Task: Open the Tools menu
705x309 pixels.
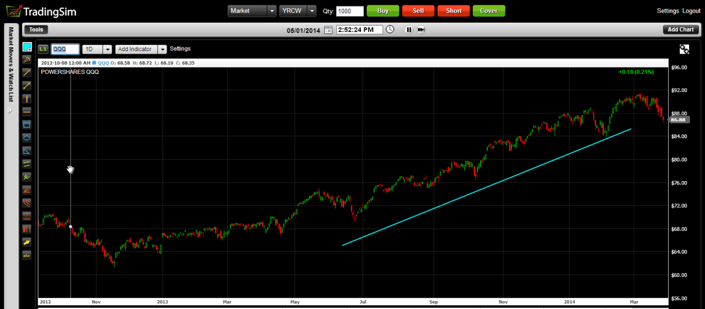Action: (36, 29)
